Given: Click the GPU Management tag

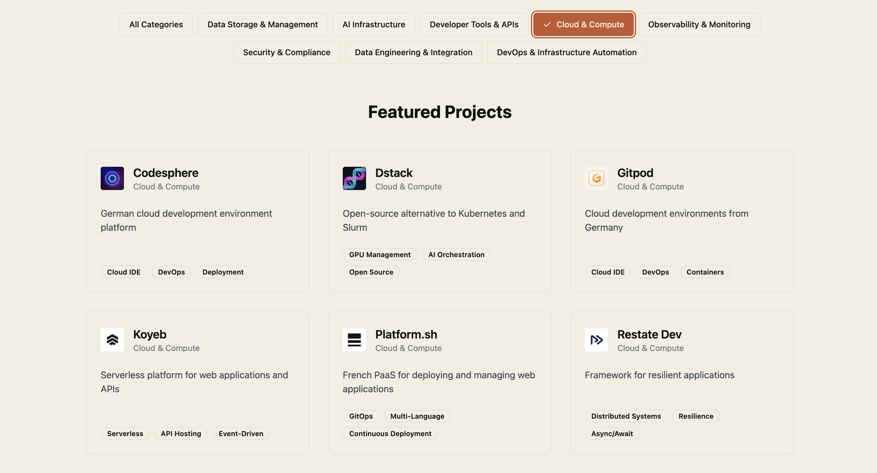Looking at the screenshot, I should tap(380, 255).
